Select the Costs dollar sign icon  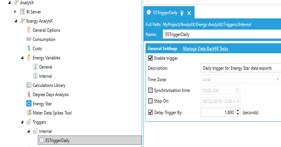click(x=29, y=49)
